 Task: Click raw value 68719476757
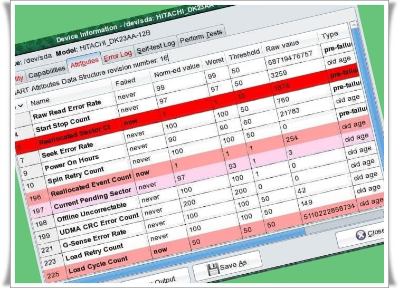point(290,57)
